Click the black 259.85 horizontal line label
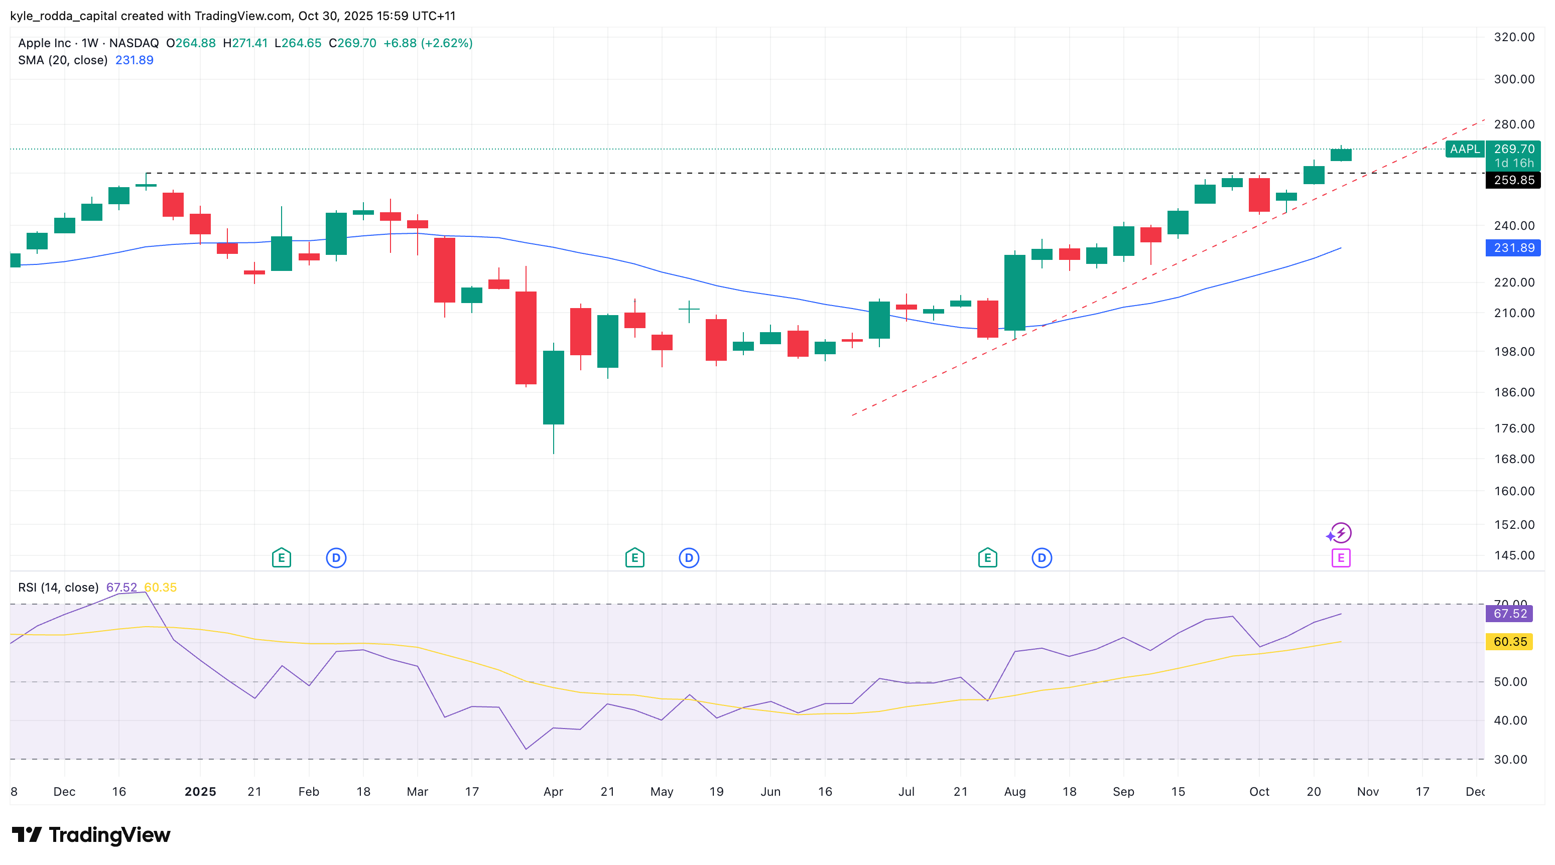Screen dimensions: 1555x865 click(x=1513, y=180)
